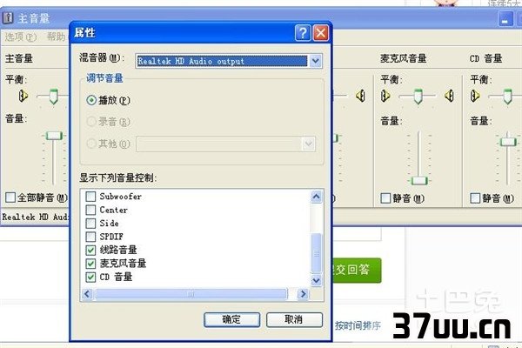
Task: Click the green 提交回答 button behind dialog
Action: (357, 270)
